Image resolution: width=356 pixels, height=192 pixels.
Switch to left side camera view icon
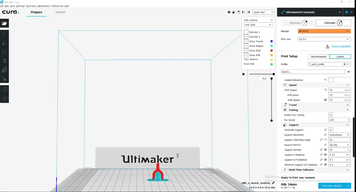pyautogui.click(x=243, y=12)
